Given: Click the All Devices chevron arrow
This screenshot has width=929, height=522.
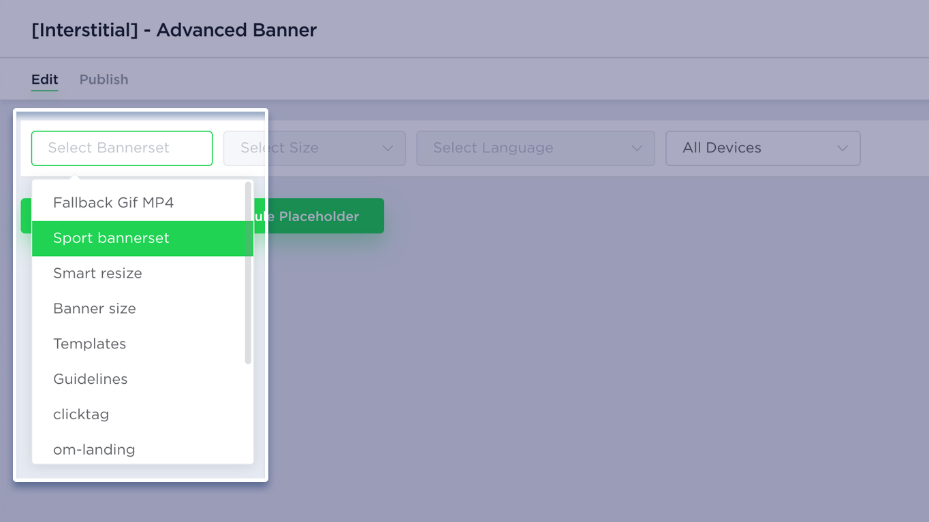Looking at the screenshot, I should pos(843,148).
